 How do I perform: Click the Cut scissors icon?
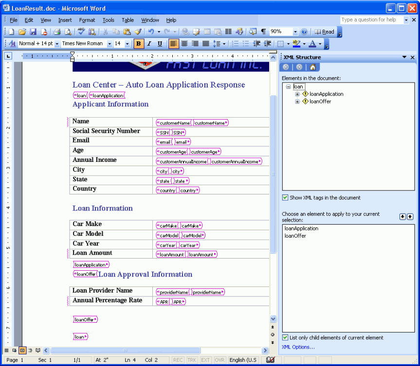coord(105,32)
